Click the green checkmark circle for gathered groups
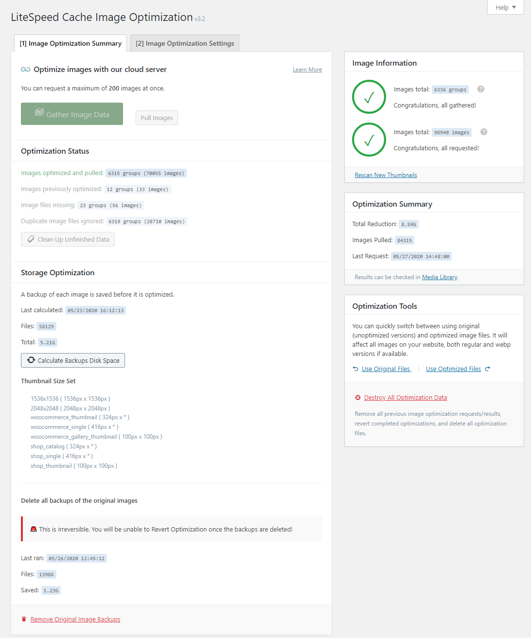 click(369, 97)
